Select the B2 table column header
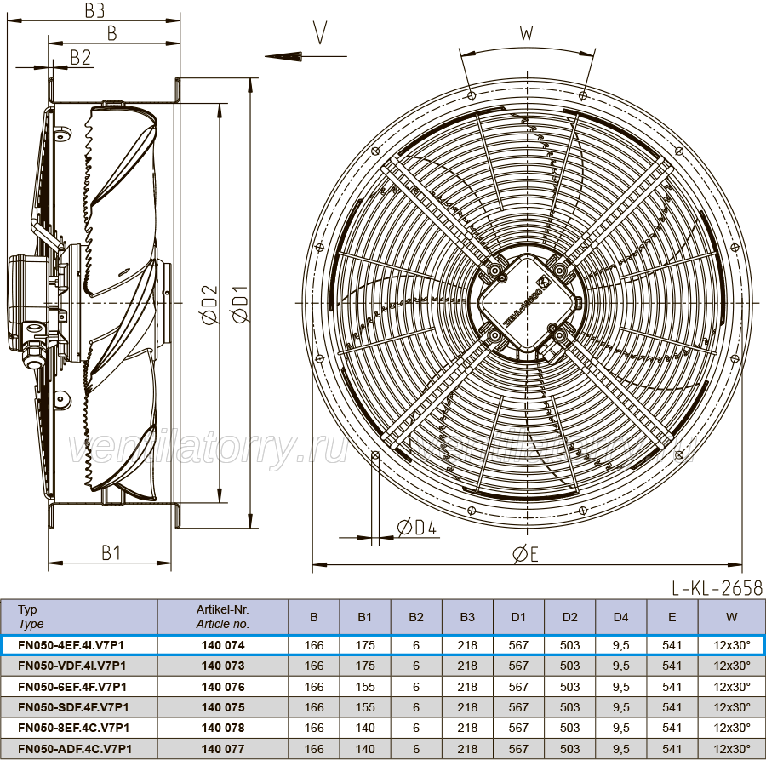Screen dimensions: 766x760 [x=416, y=617]
